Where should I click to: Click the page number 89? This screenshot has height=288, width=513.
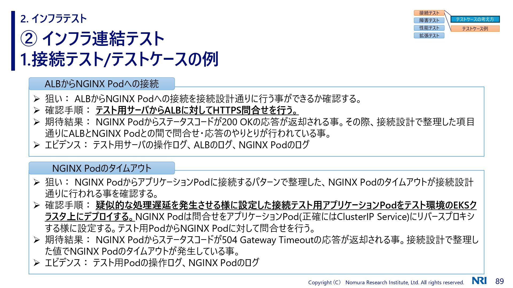499,281
